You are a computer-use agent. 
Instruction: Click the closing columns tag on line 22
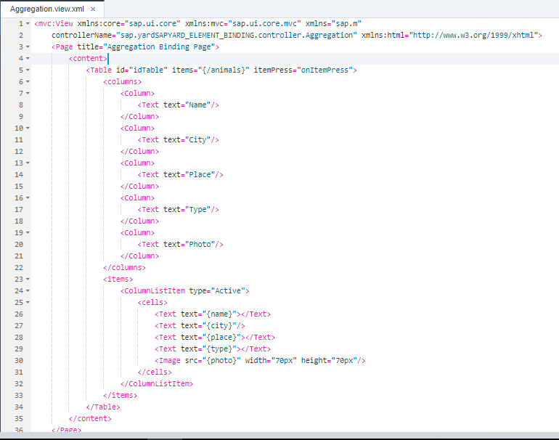click(x=124, y=268)
